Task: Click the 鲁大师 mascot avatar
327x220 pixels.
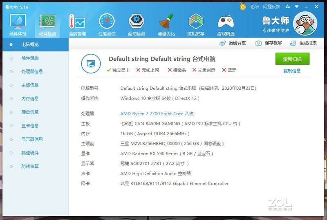Action: tap(305, 23)
